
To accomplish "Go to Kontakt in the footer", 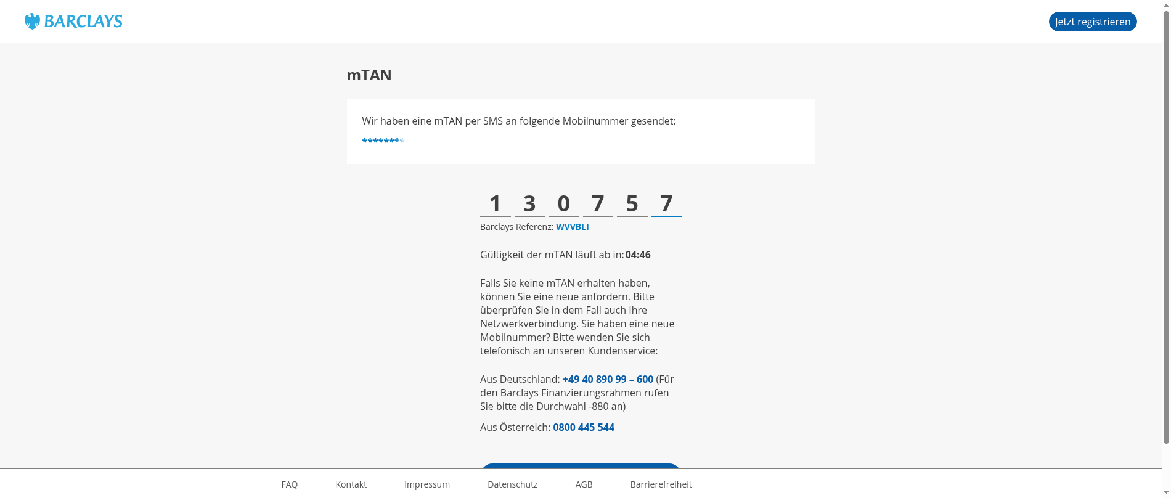I will click(x=351, y=484).
